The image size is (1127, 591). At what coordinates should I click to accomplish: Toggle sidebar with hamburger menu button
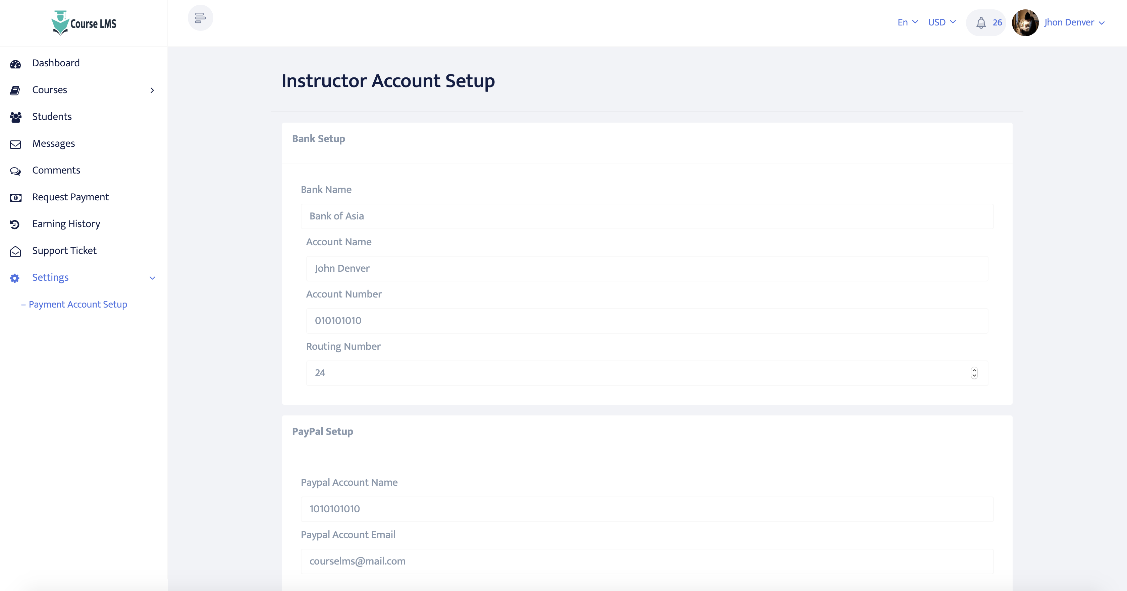[x=200, y=18]
